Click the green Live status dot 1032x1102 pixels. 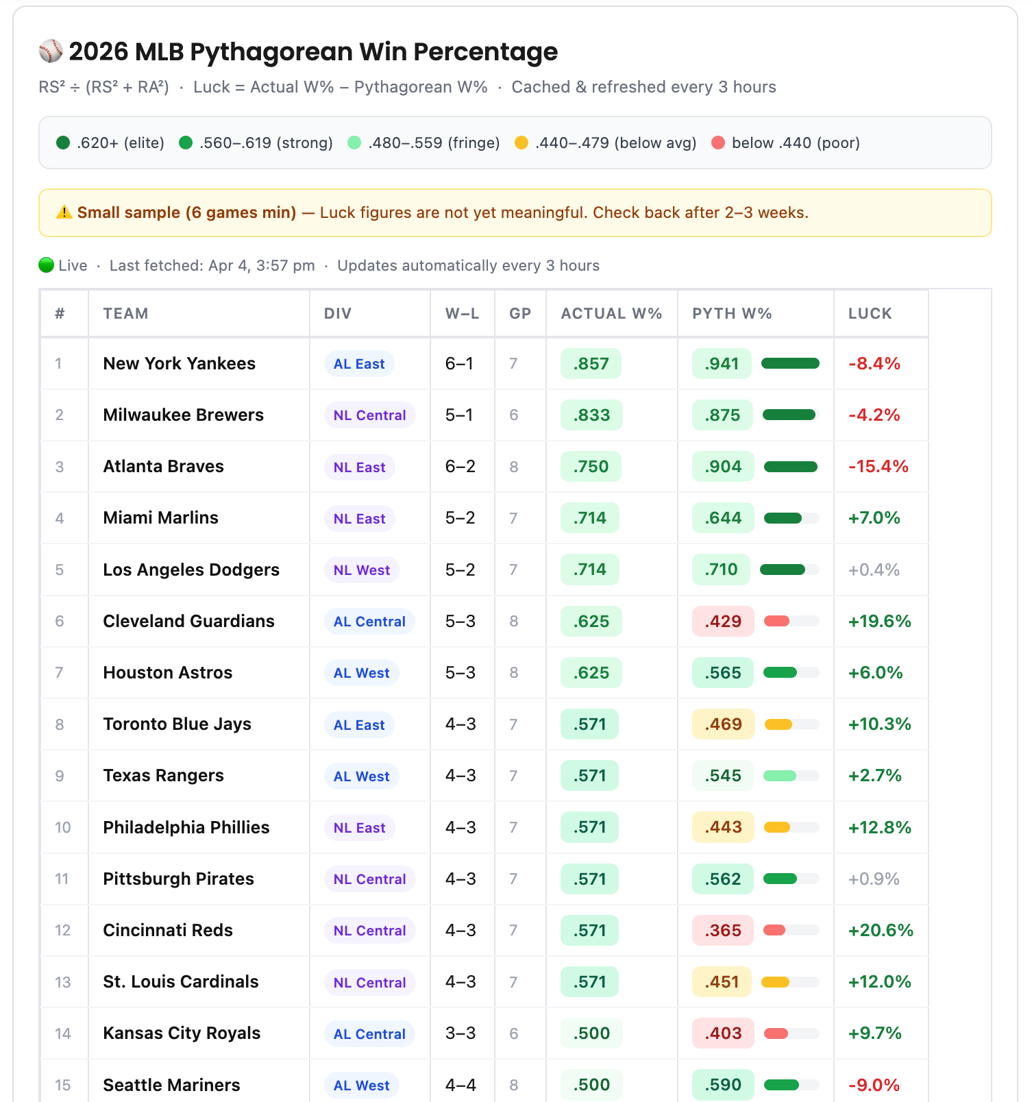(47, 265)
